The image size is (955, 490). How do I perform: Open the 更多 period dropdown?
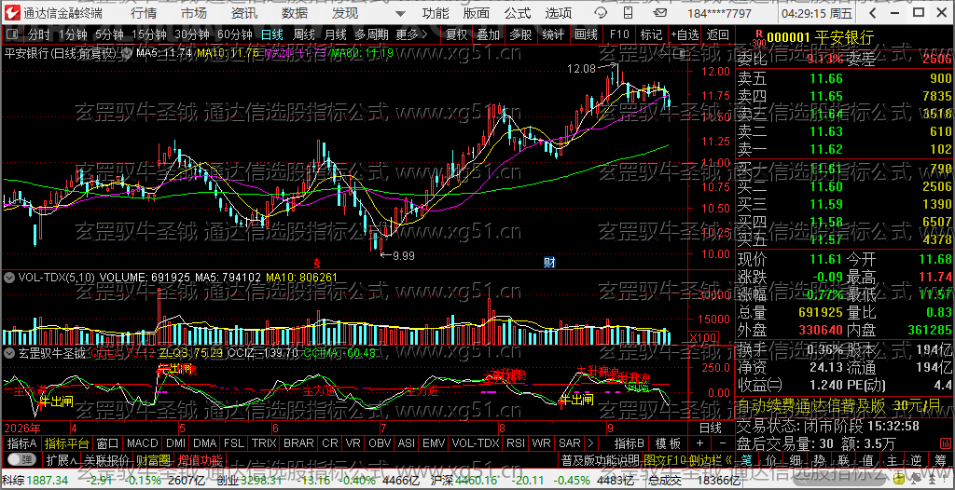tap(411, 34)
